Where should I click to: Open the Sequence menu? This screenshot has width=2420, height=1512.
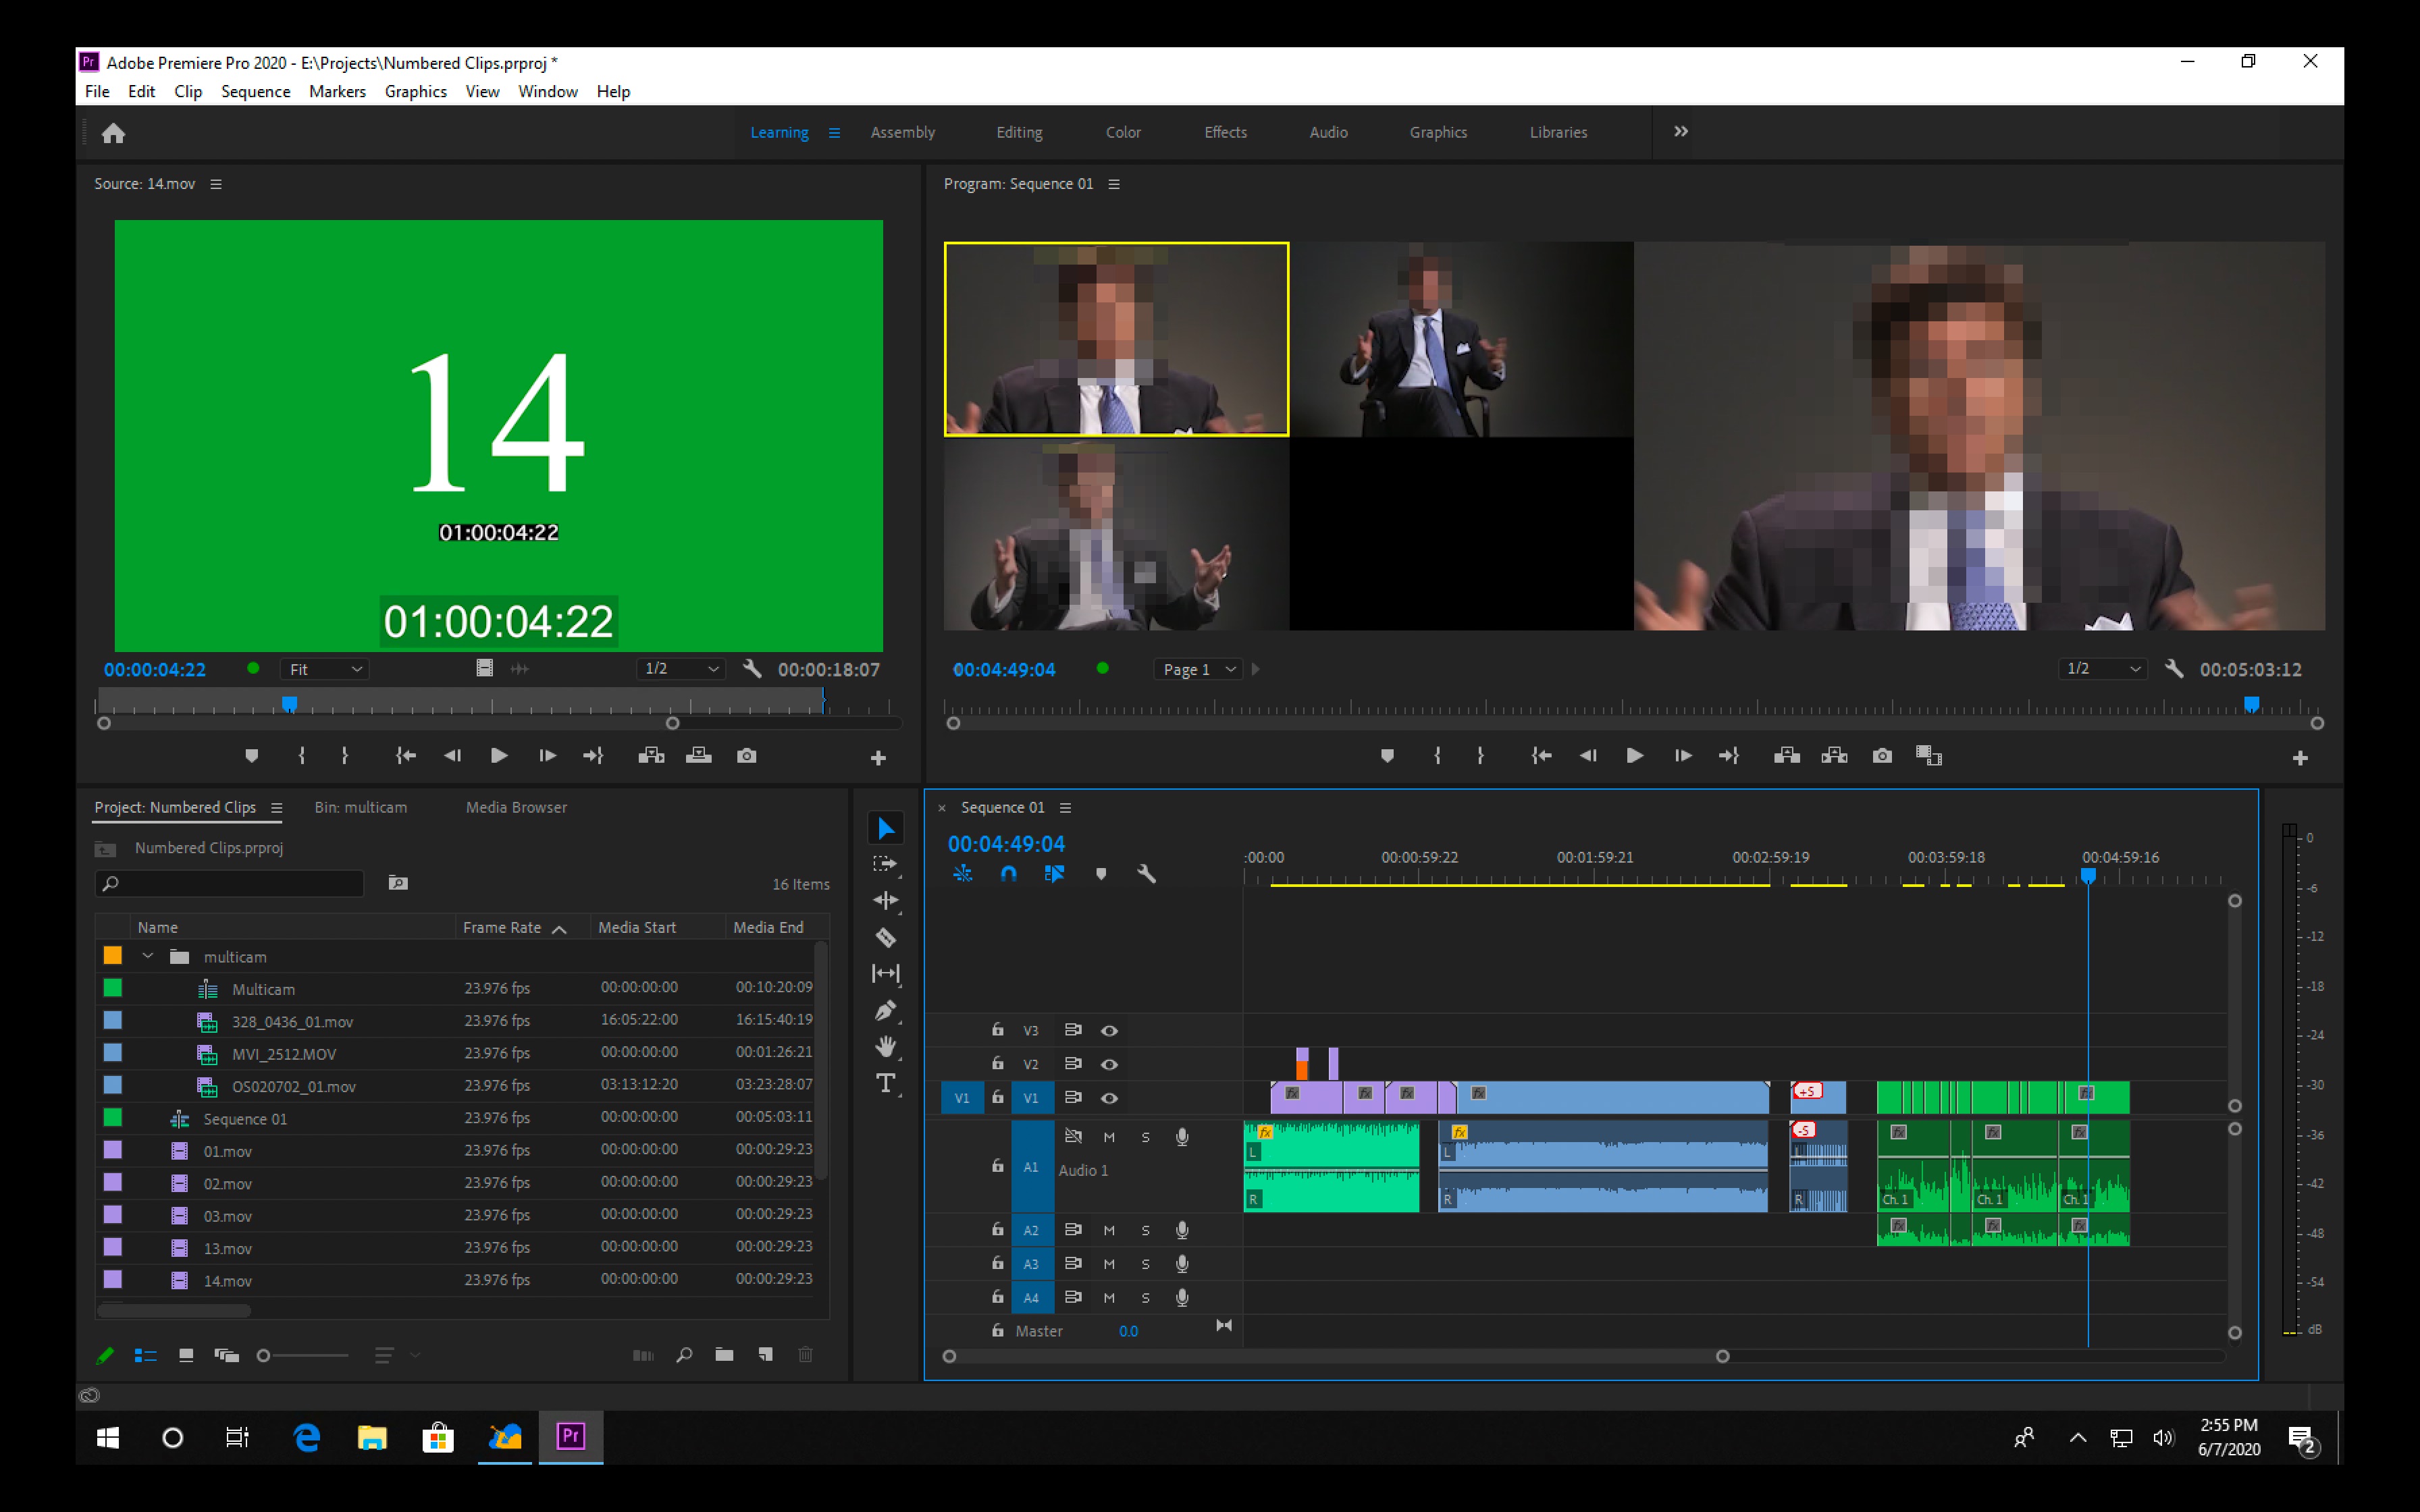coord(255,91)
